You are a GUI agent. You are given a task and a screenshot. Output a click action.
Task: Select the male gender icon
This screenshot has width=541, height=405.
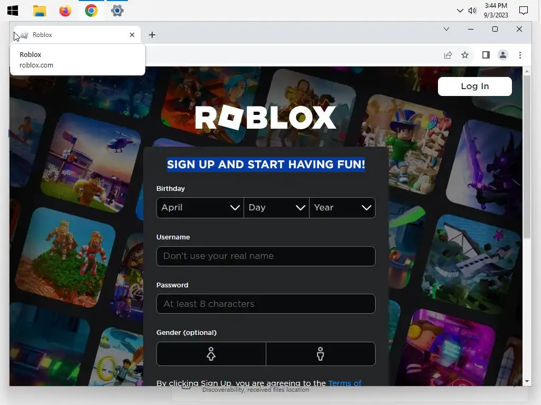coord(321,354)
